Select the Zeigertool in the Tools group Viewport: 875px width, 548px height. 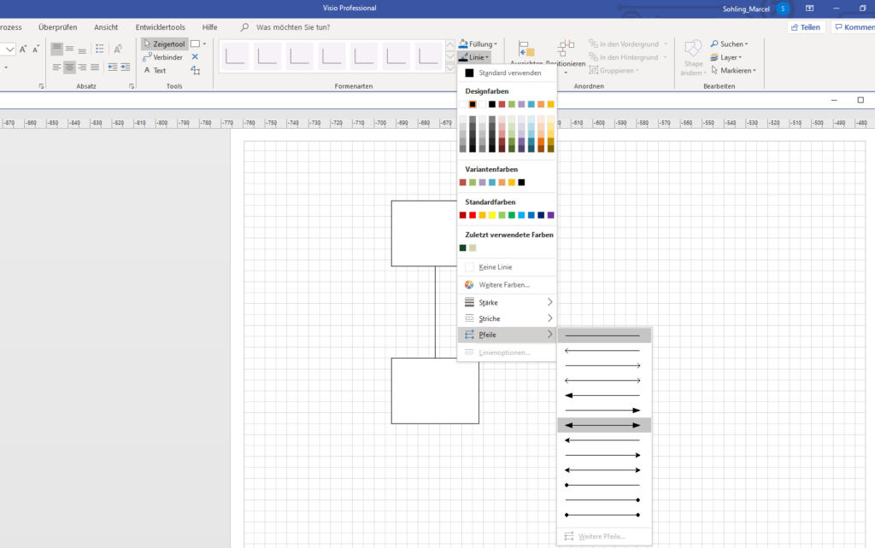coord(164,44)
